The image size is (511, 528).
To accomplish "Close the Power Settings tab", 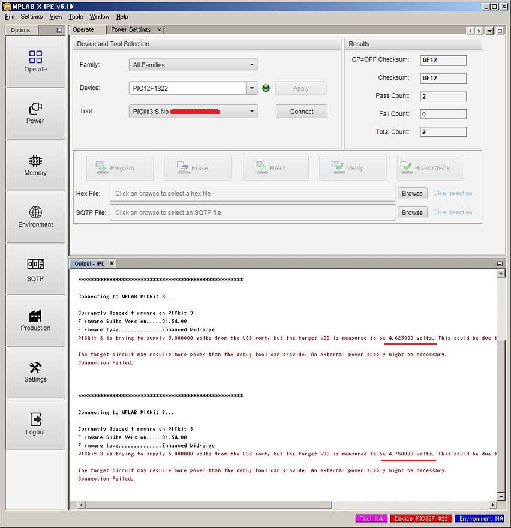I will pos(159,29).
